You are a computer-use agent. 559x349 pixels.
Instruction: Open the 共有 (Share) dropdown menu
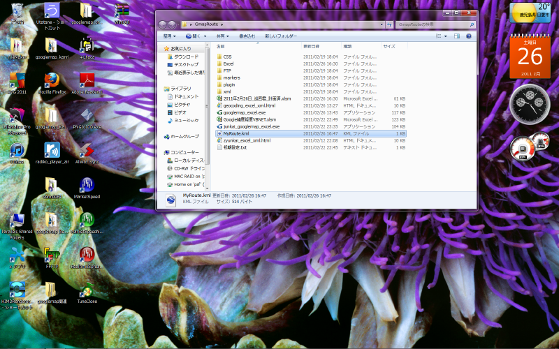click(x=223, y=35)
